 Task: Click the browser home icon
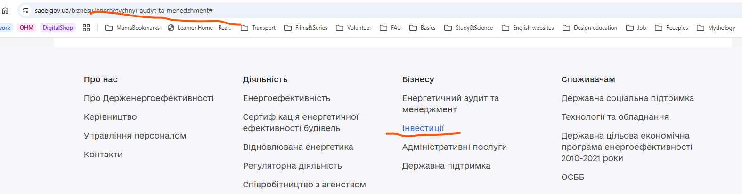coord(5,10)
